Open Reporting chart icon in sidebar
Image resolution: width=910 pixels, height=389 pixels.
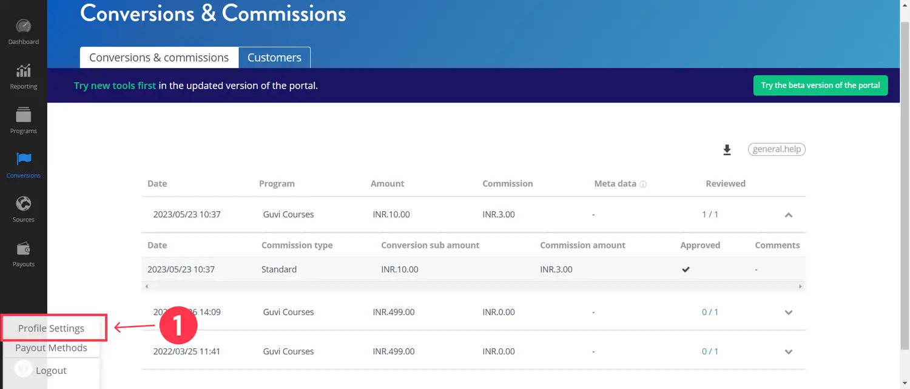(x=23, y=72)
